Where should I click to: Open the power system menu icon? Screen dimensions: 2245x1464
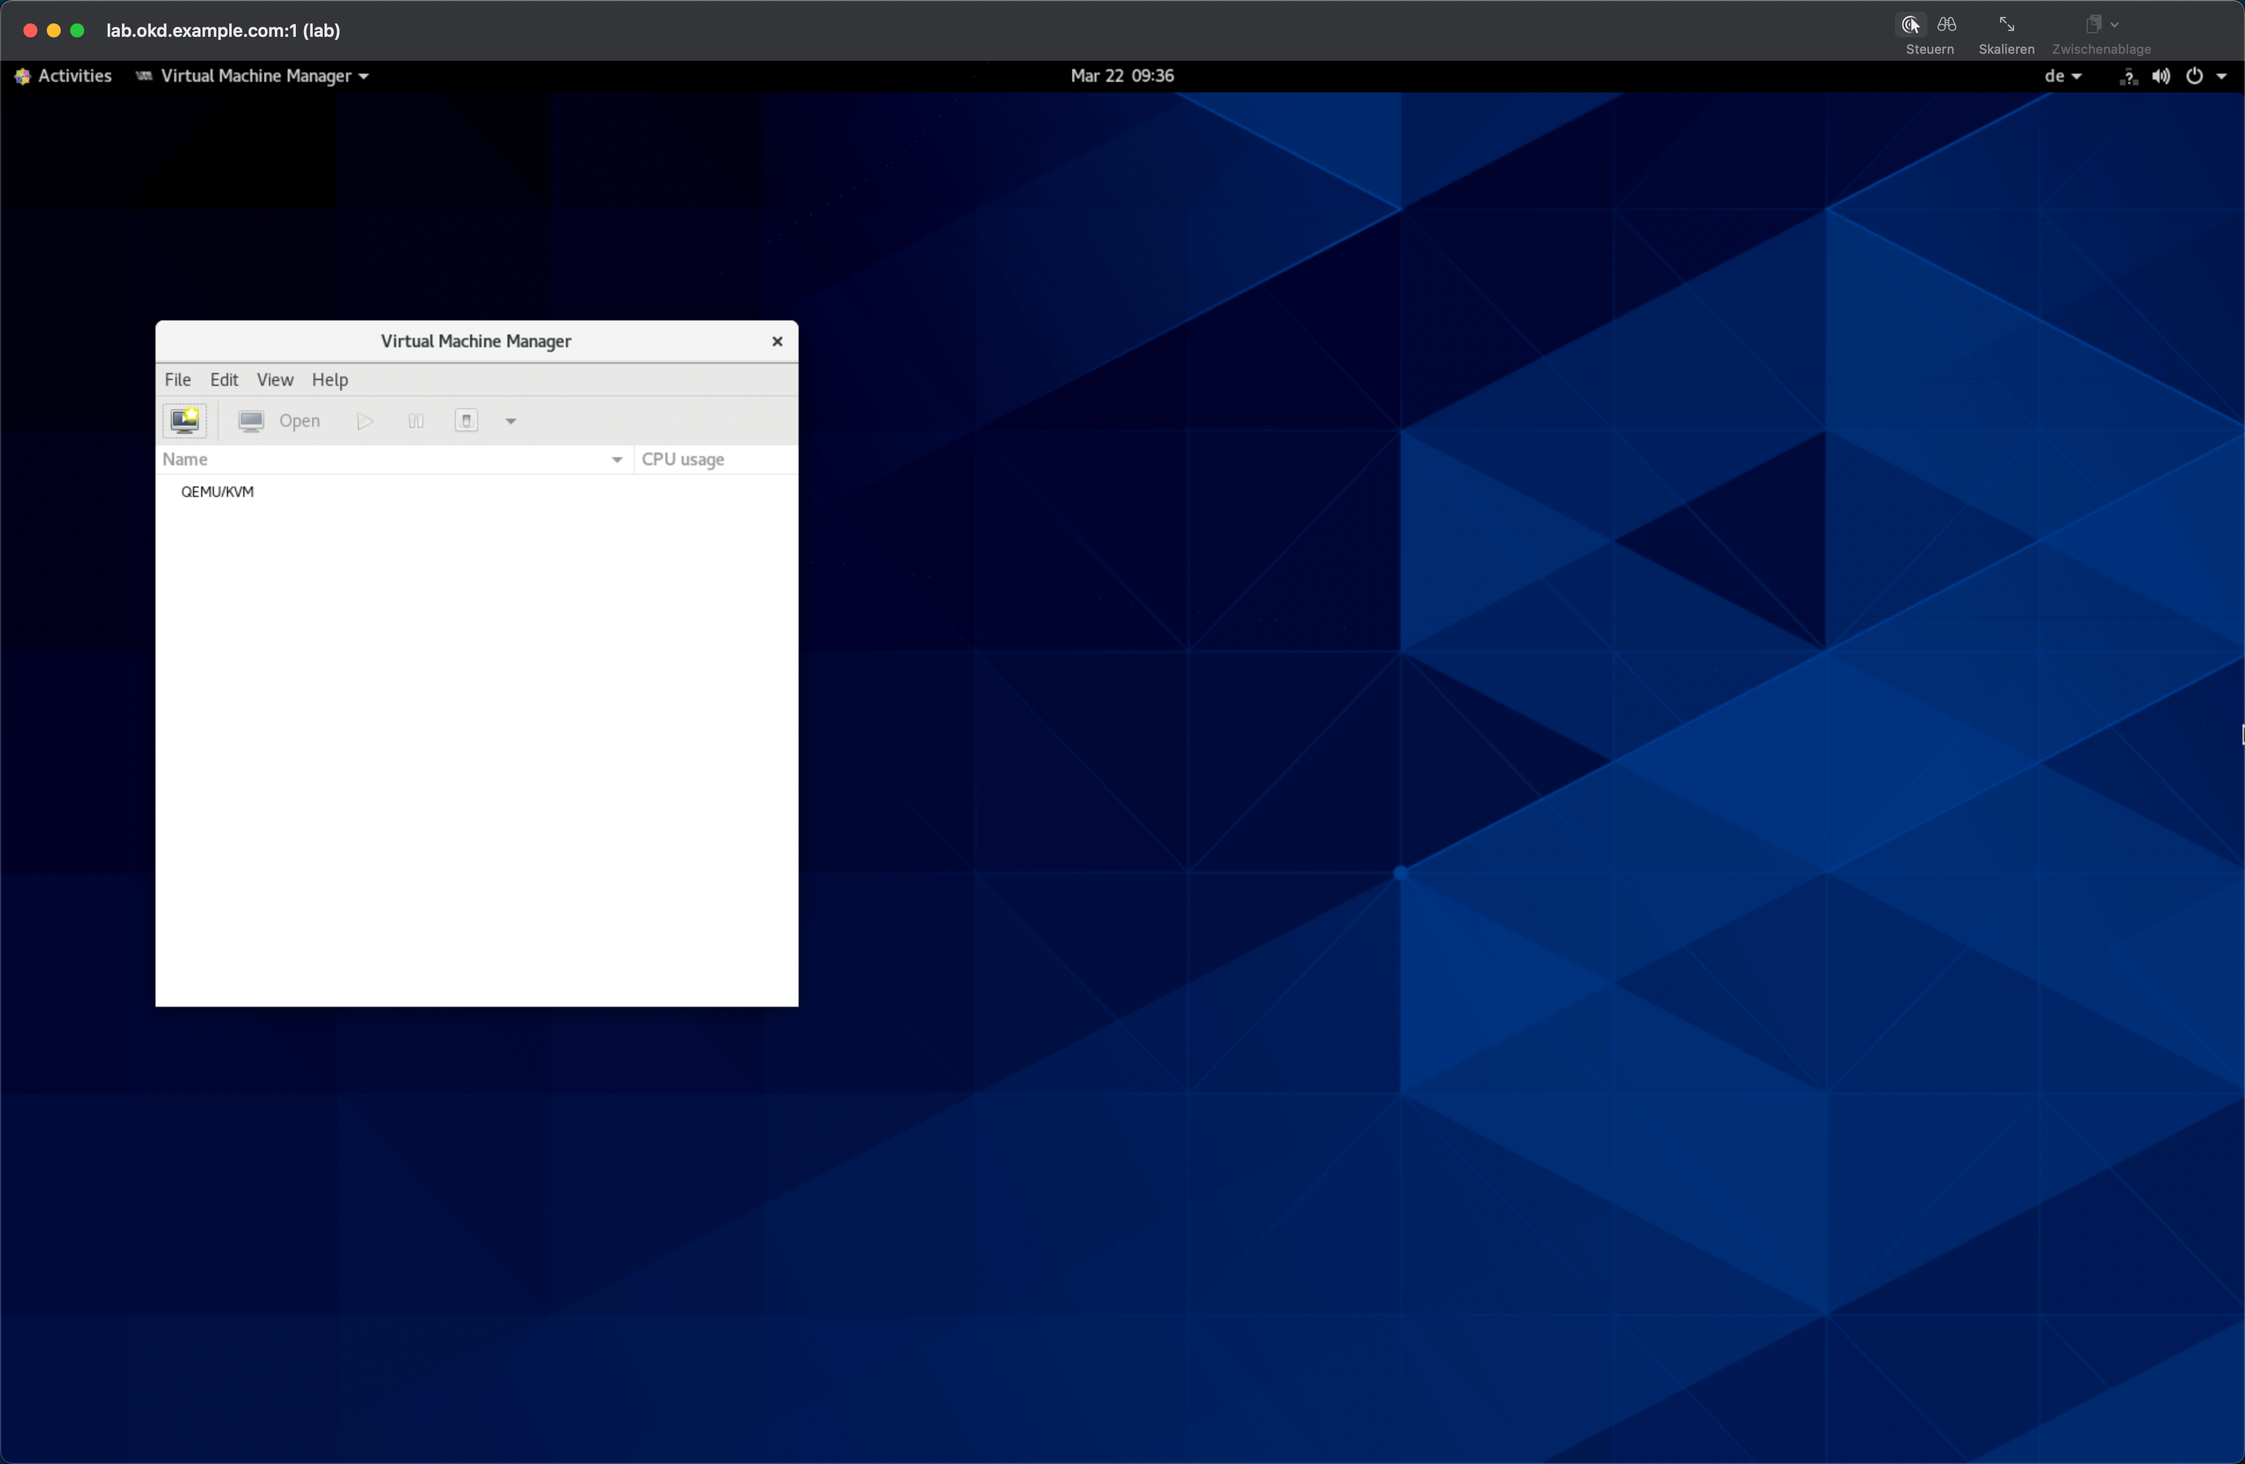click(2194, 77)
